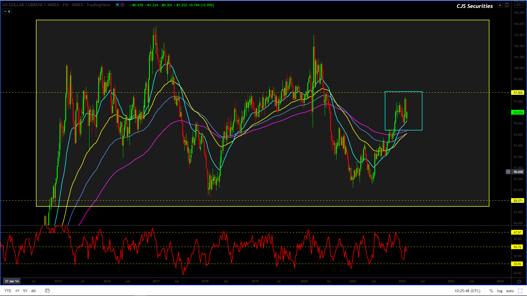
Task: Toggle auto scale mode
Action: click(510, 291)
